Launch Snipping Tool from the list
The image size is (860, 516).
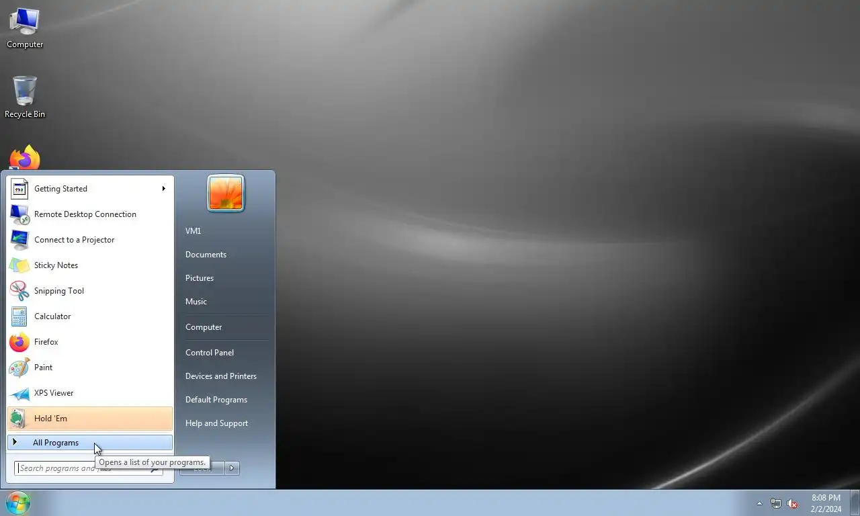point(90,291)
